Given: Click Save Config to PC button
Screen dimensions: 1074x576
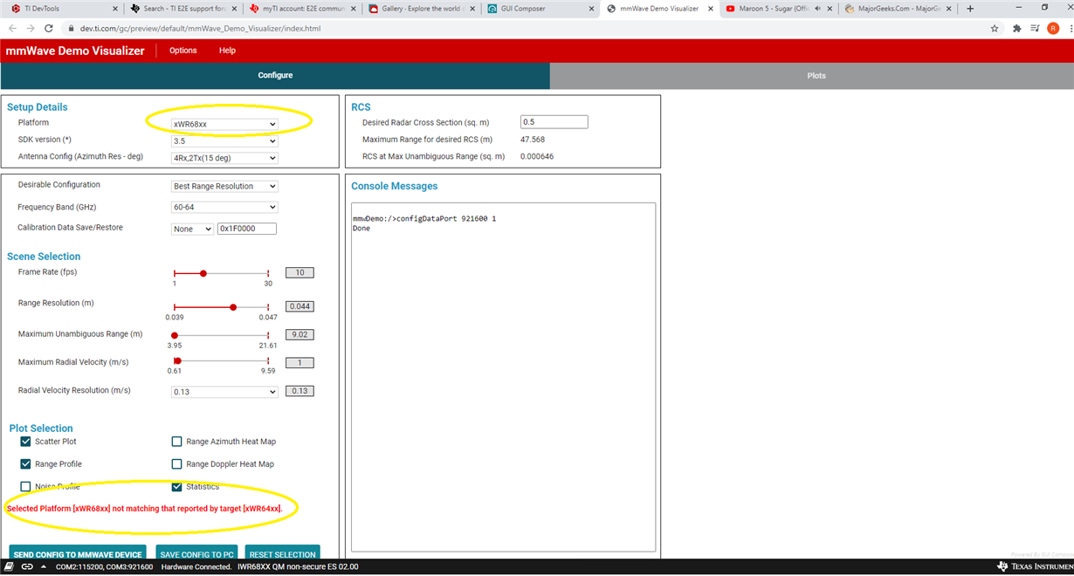Looking at the screenshot, I should coord(197,554).
